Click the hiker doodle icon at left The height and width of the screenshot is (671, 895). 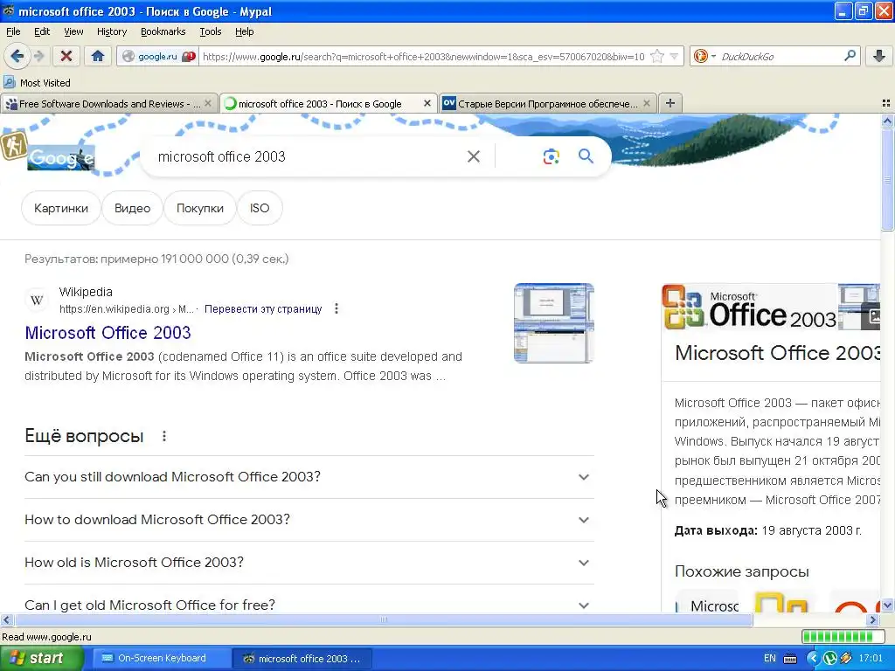[x=14, y=145]
